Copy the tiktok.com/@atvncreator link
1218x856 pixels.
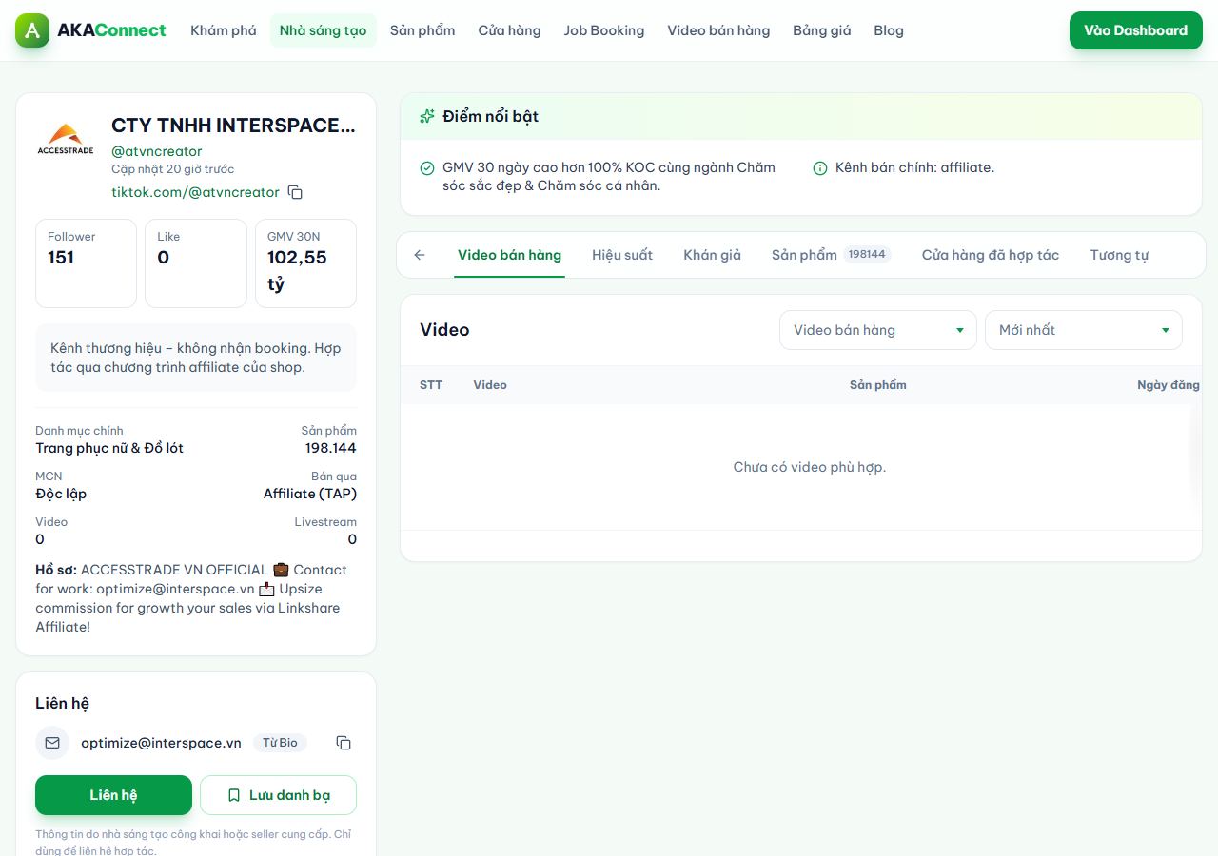[x=295, y=193]
